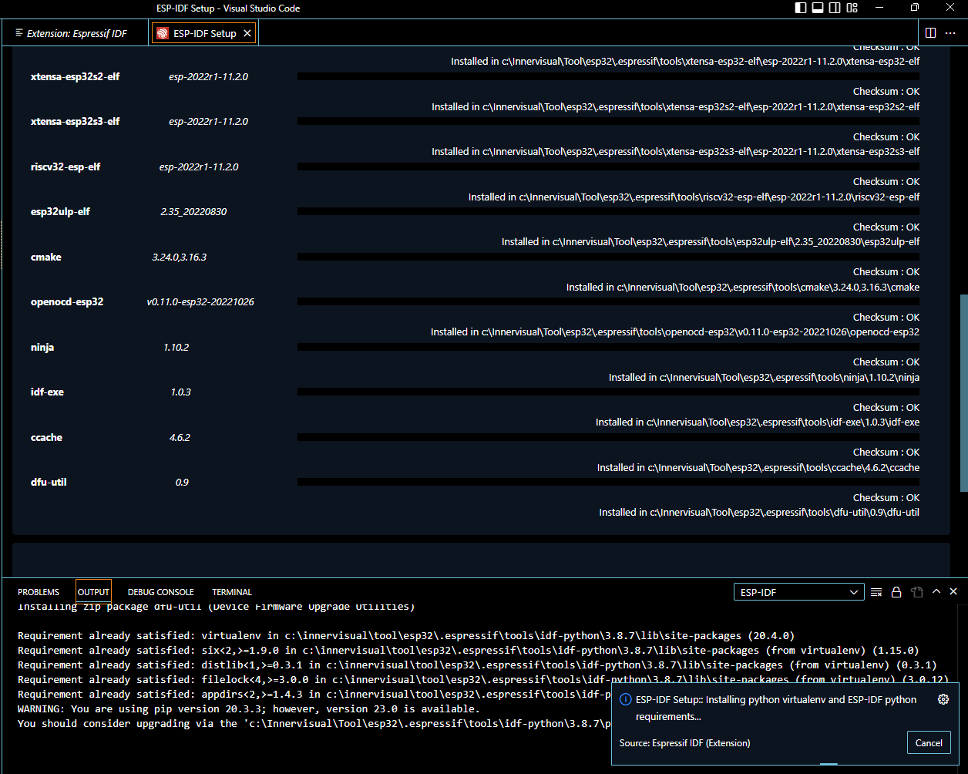Close the bottom panel with X
This screenshot has height=774, width=968.
953,591
